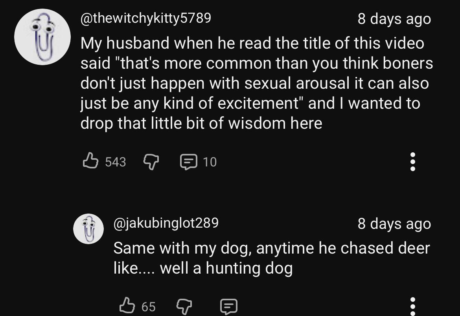
Task: Open the small Clippy avatar of jakubinglot289
Action: pyautogui.click(x=88, y=228)
